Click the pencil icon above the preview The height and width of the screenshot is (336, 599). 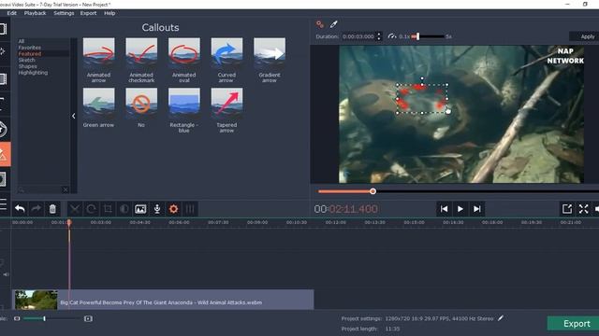334,24
